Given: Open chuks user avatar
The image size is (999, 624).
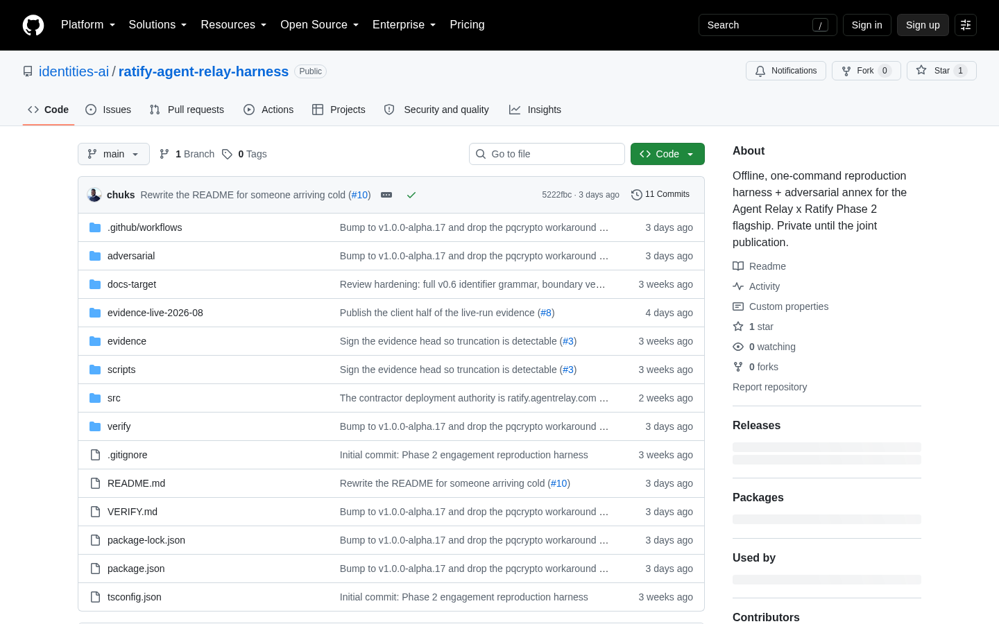Looking at the screenshot, I should pos(94,195).
